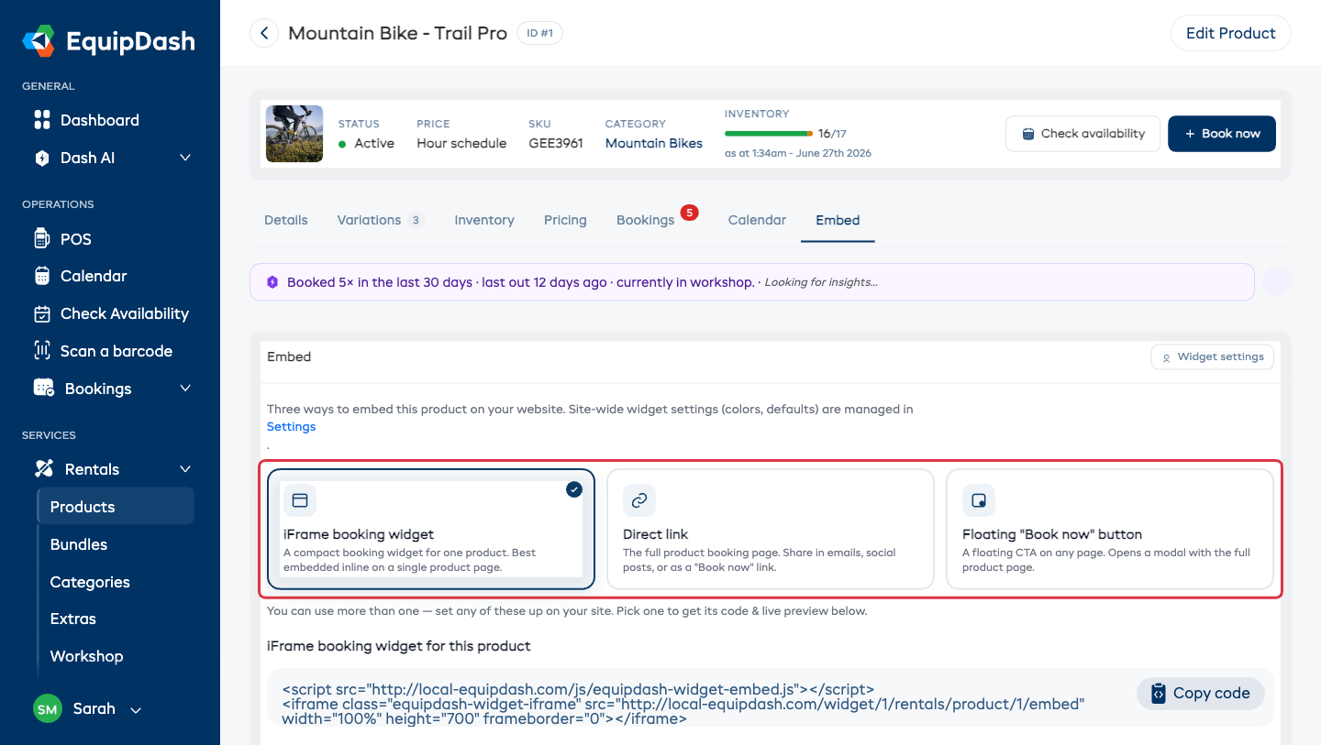Screen dimensions: 1321x745
Task: Click the red 5 badge on Bookings
Action: point(689,214)
